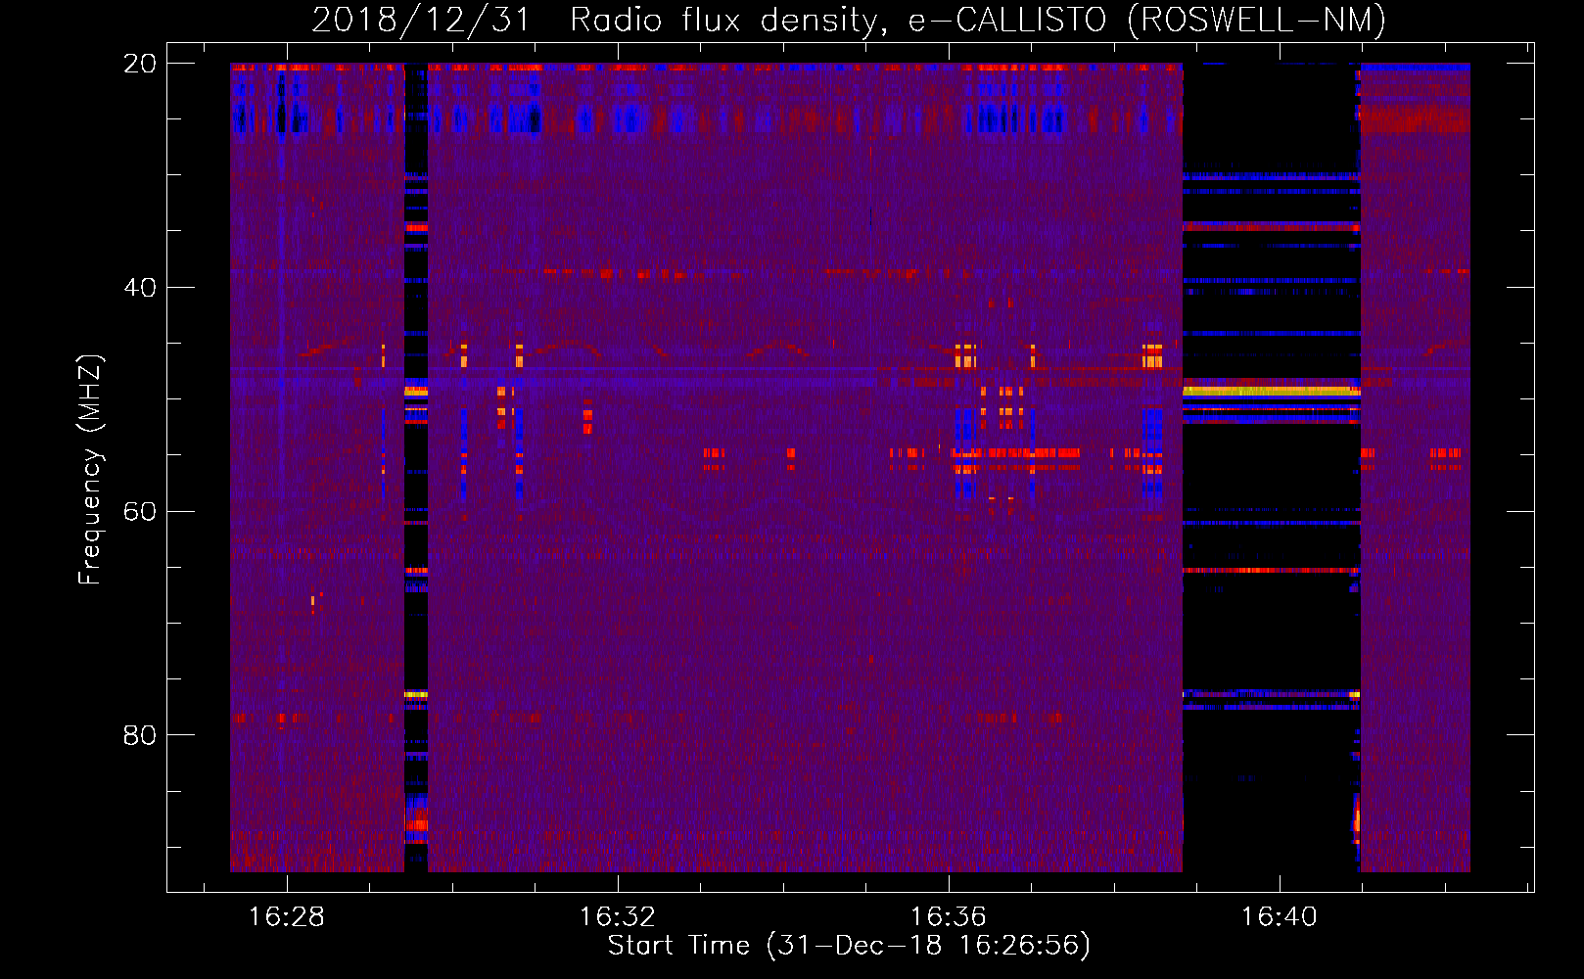This screenshot has width=1584, height=979.
Task: Click the '16:36' time tick label
Action: coord(948,917)
